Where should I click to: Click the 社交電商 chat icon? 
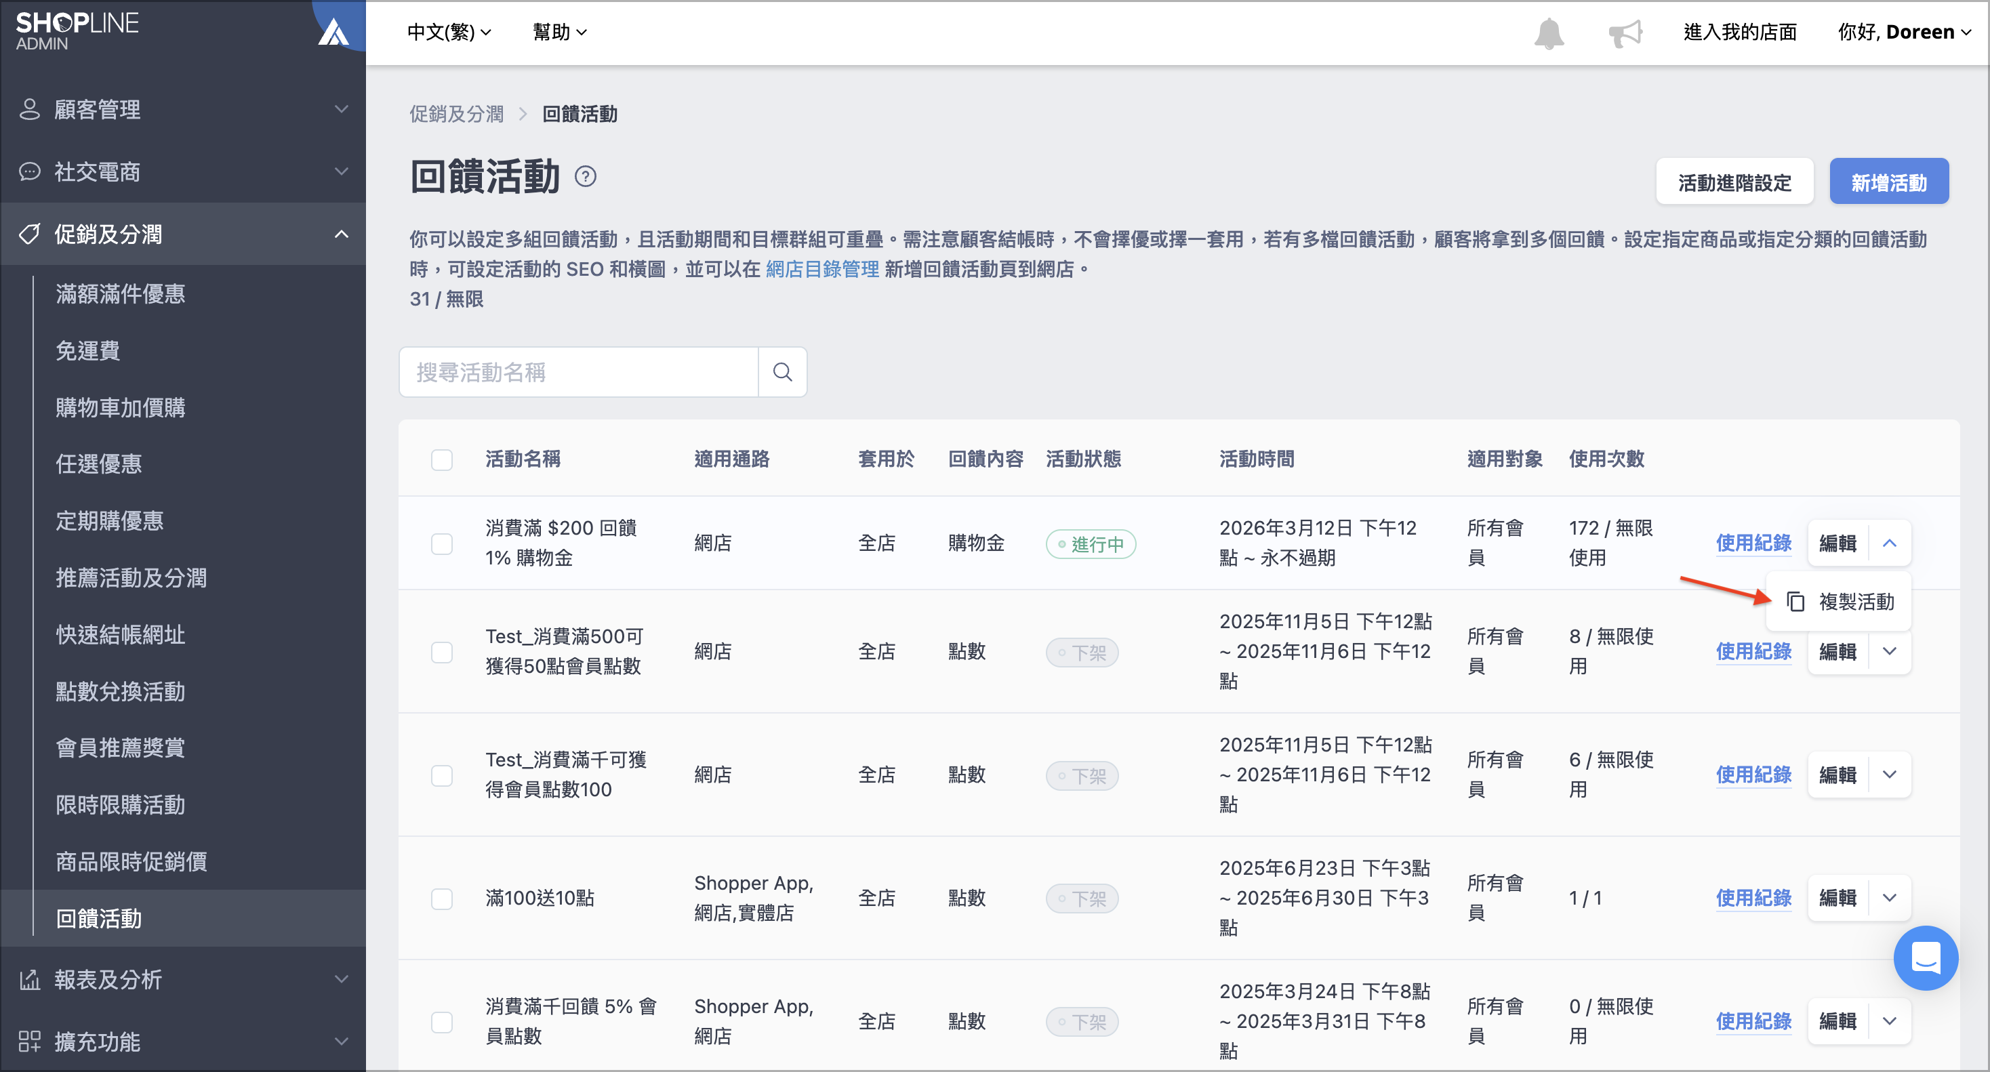point(29,171)
